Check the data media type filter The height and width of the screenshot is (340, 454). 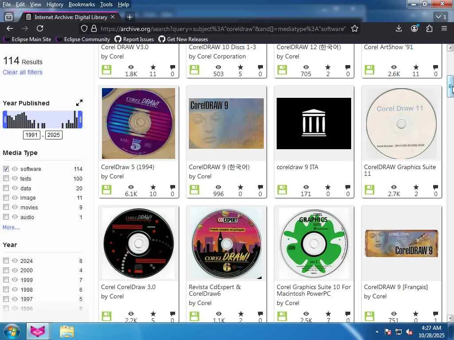pos(6,188)
